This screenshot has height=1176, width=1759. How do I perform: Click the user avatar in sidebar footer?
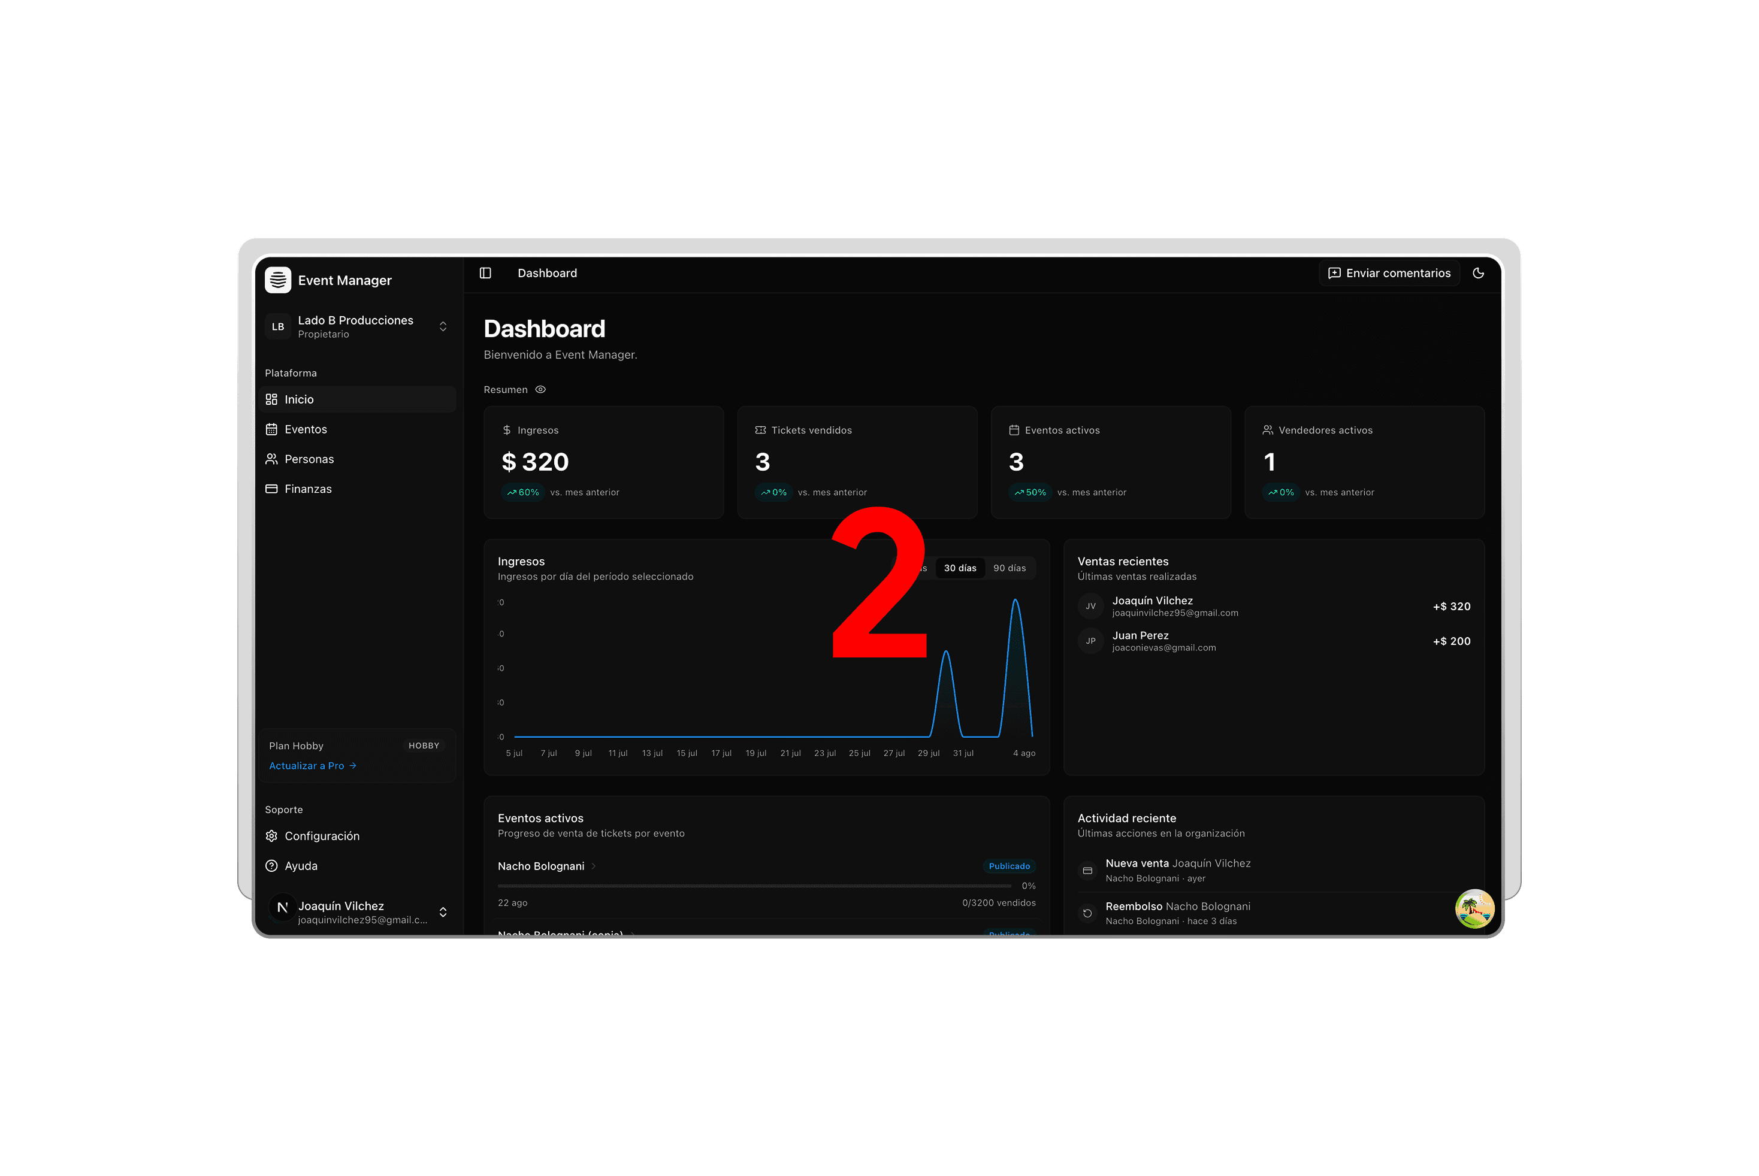[282, 908]
